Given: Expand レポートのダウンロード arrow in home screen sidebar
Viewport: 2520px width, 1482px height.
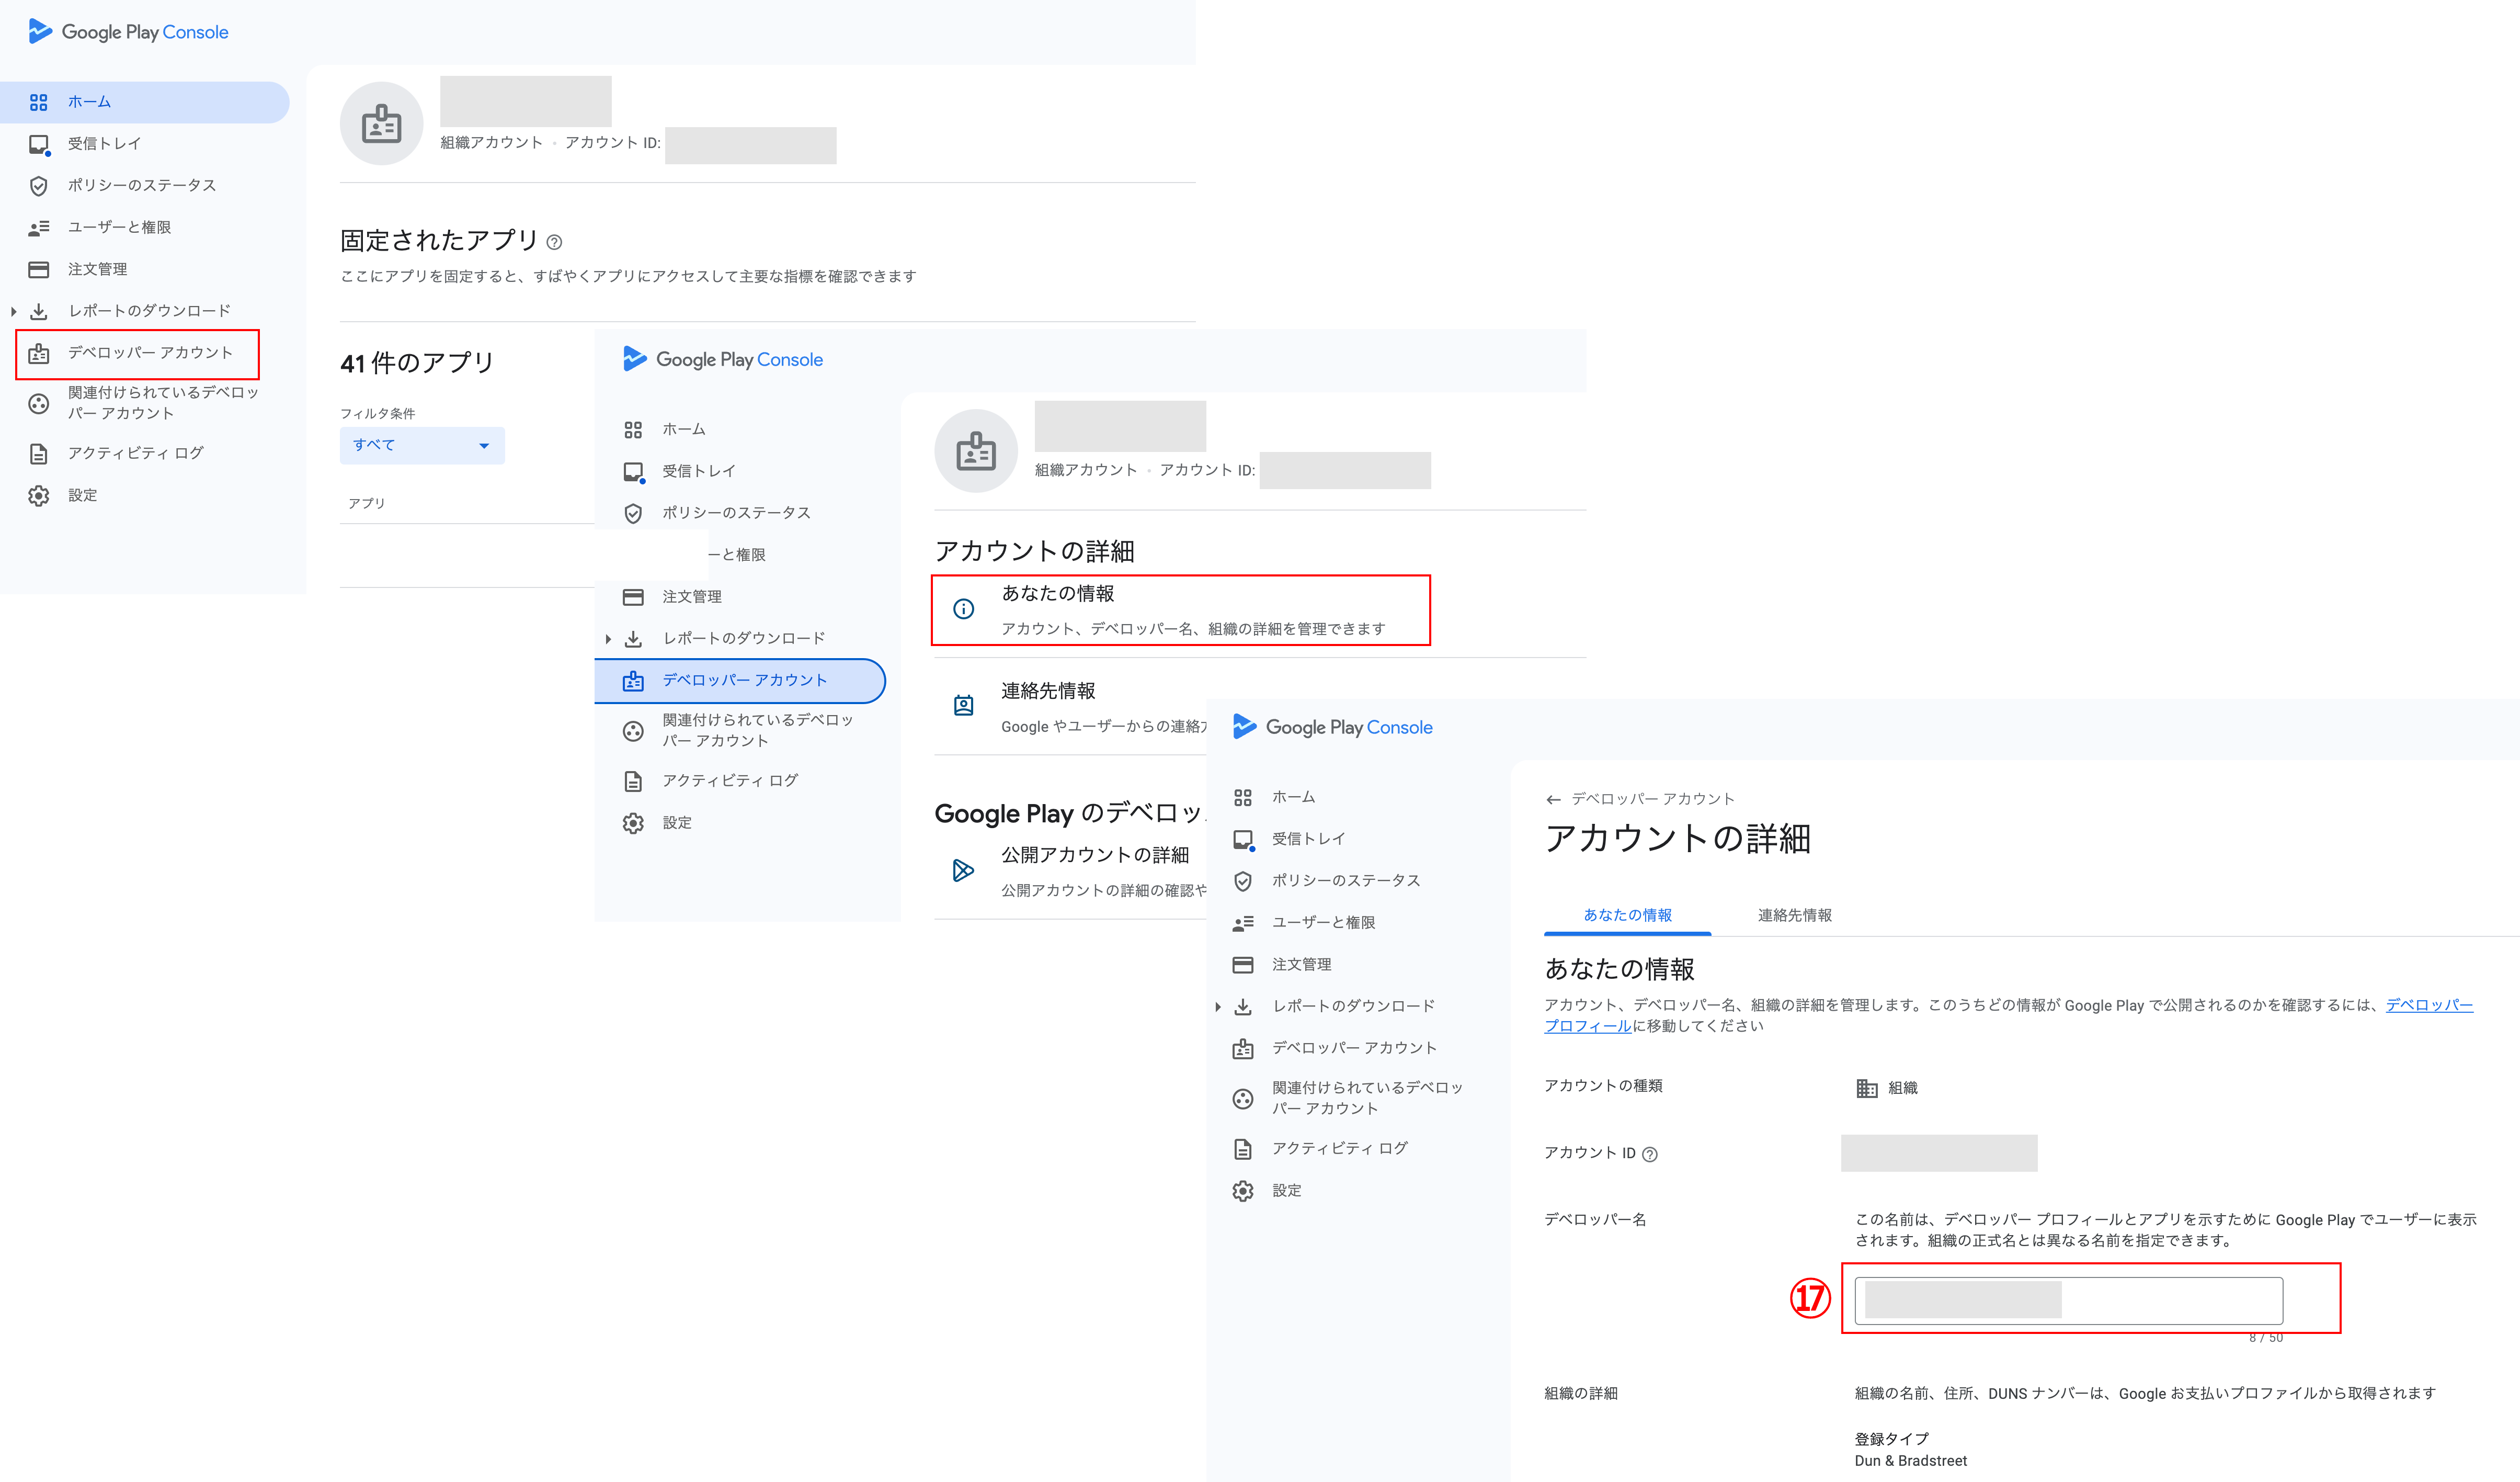Looking at the screenshot, I should point(13,311).
